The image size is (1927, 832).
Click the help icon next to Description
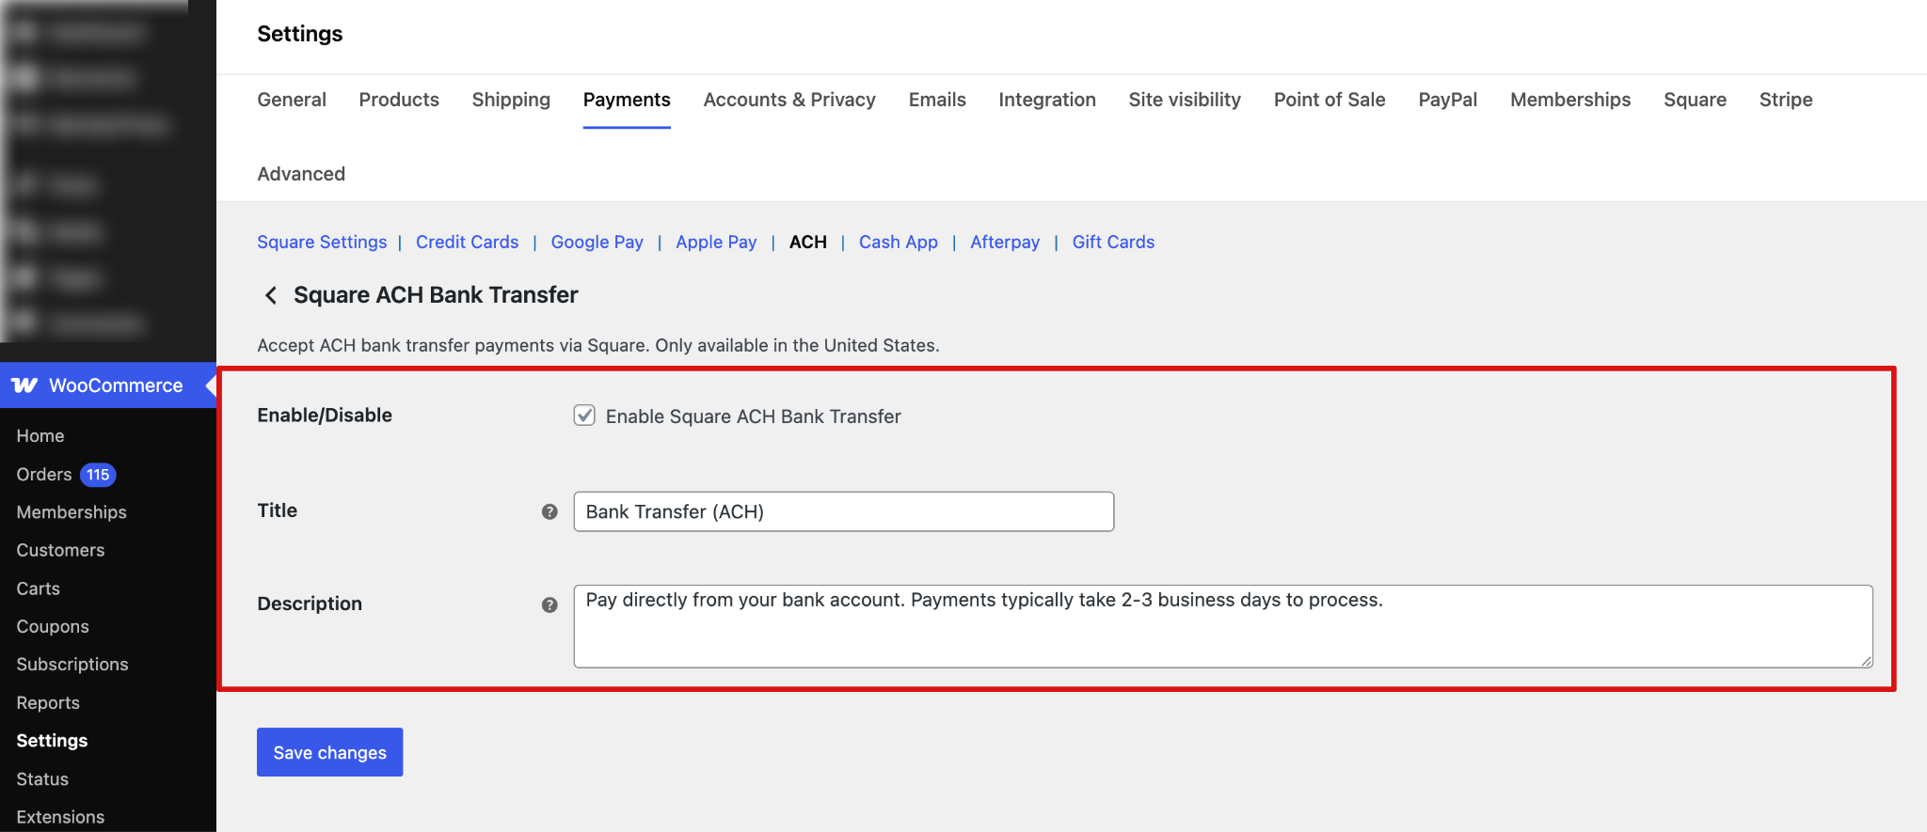coord(549,604)
